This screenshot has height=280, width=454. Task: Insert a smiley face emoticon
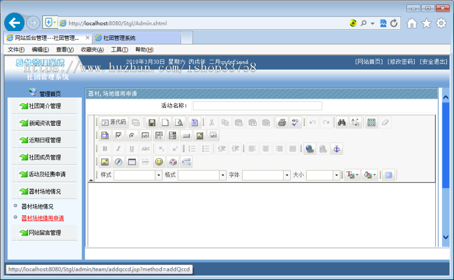[x=159, y=162]
